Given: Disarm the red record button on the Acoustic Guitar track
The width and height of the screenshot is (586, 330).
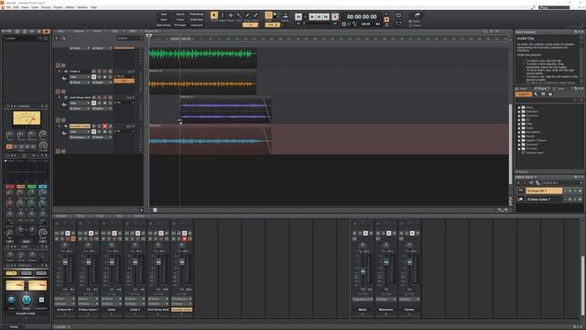Looking at the screenshot, I should click(x=104, y=126).
